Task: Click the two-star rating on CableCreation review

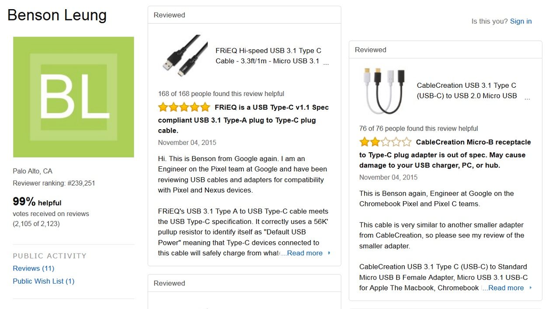Action: (x=385, y=142)
